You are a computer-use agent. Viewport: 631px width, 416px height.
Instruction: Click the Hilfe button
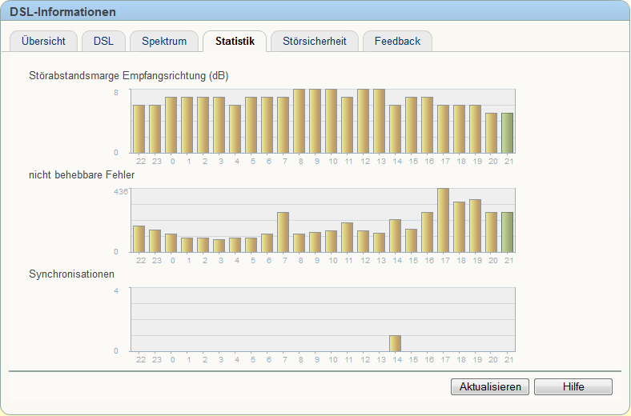573,387
